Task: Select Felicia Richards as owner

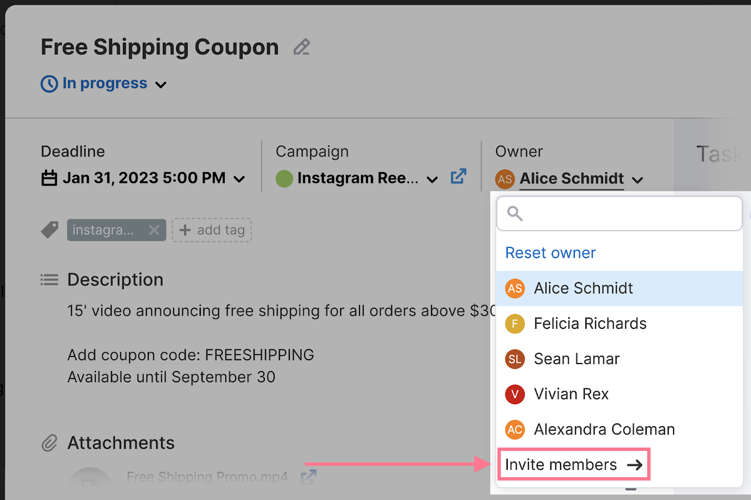Action: coord(590,324)
